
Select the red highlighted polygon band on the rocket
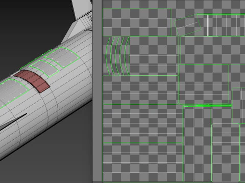(x=32, y=81)
